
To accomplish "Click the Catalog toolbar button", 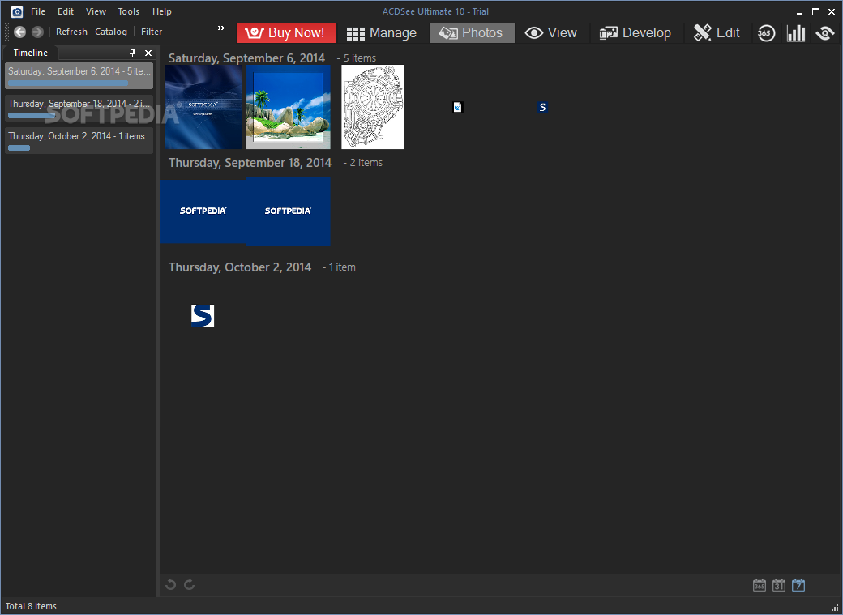I will (x=111, y=32).
